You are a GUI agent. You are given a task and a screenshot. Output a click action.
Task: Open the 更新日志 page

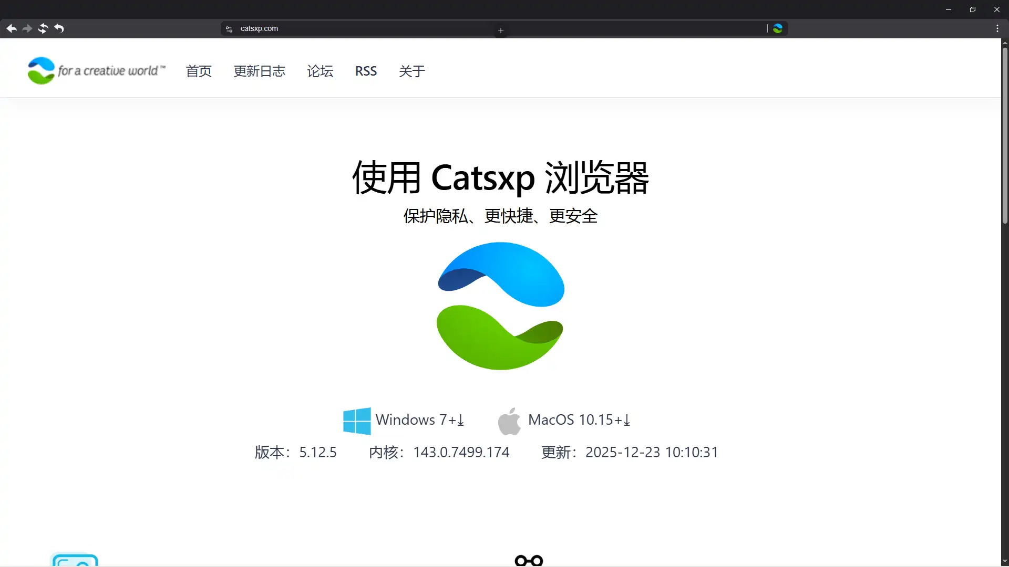pyautogui.click(x=259, y=71)
